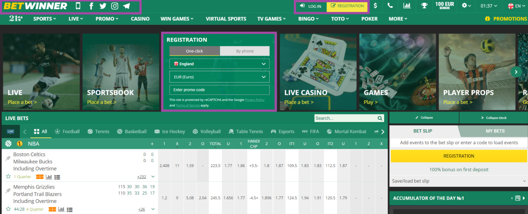
Task: Open the EN language dropdown
Action: click(x=516, y=6)
